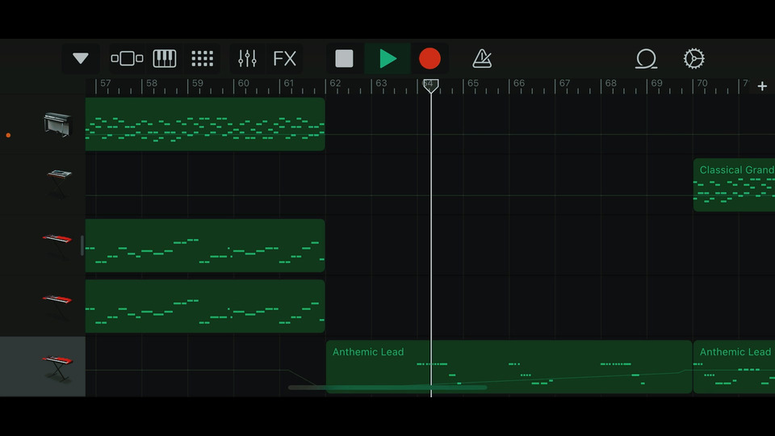Click bar 68 on the ruler

(611, 83)
